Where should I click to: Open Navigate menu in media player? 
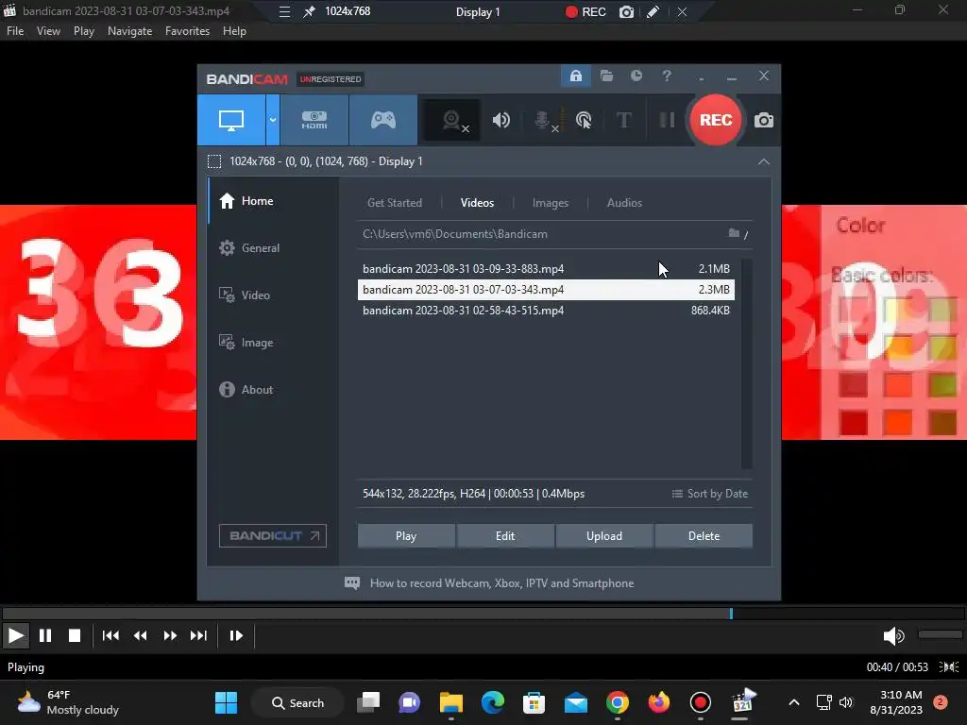click(129, 31)
